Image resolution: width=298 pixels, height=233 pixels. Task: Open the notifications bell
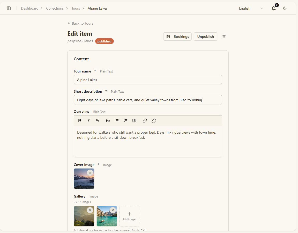pyautogui.click(x=274, y=8)
